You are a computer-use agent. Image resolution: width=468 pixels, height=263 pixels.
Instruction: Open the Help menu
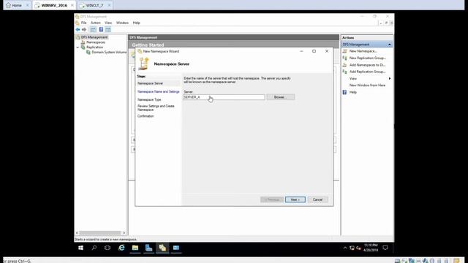(137, 23)
